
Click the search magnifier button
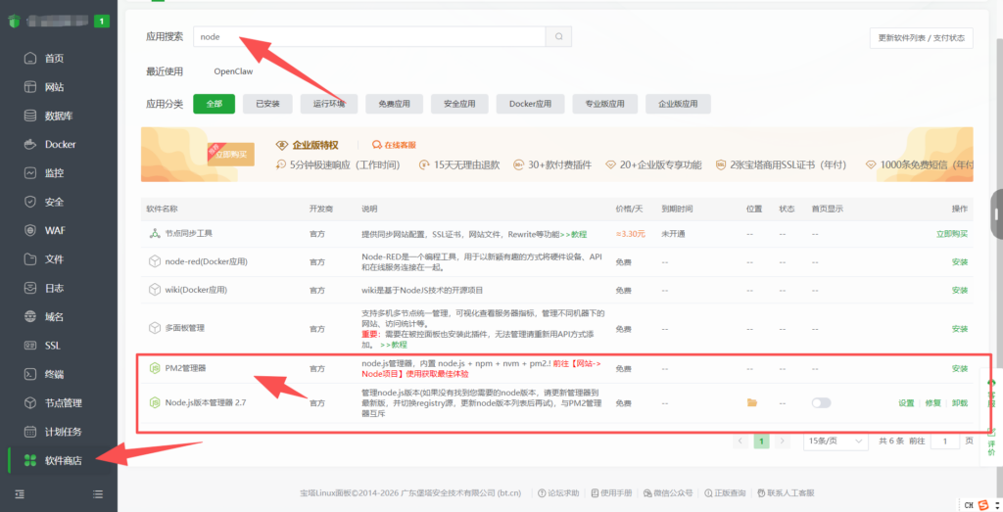pyautogui.click(x=558, y=36)
